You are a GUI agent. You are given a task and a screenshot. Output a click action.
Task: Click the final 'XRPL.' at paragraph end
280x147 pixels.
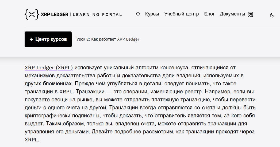32,140
